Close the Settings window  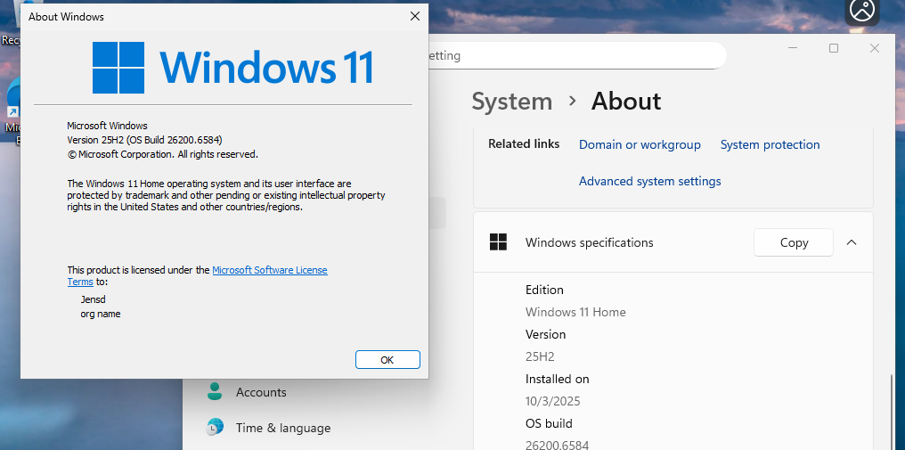point(876,48)
